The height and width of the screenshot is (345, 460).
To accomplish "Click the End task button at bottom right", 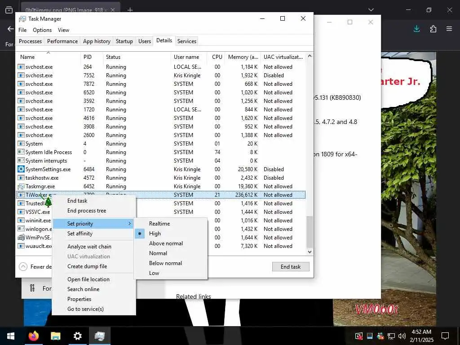I will coord(291,267).
